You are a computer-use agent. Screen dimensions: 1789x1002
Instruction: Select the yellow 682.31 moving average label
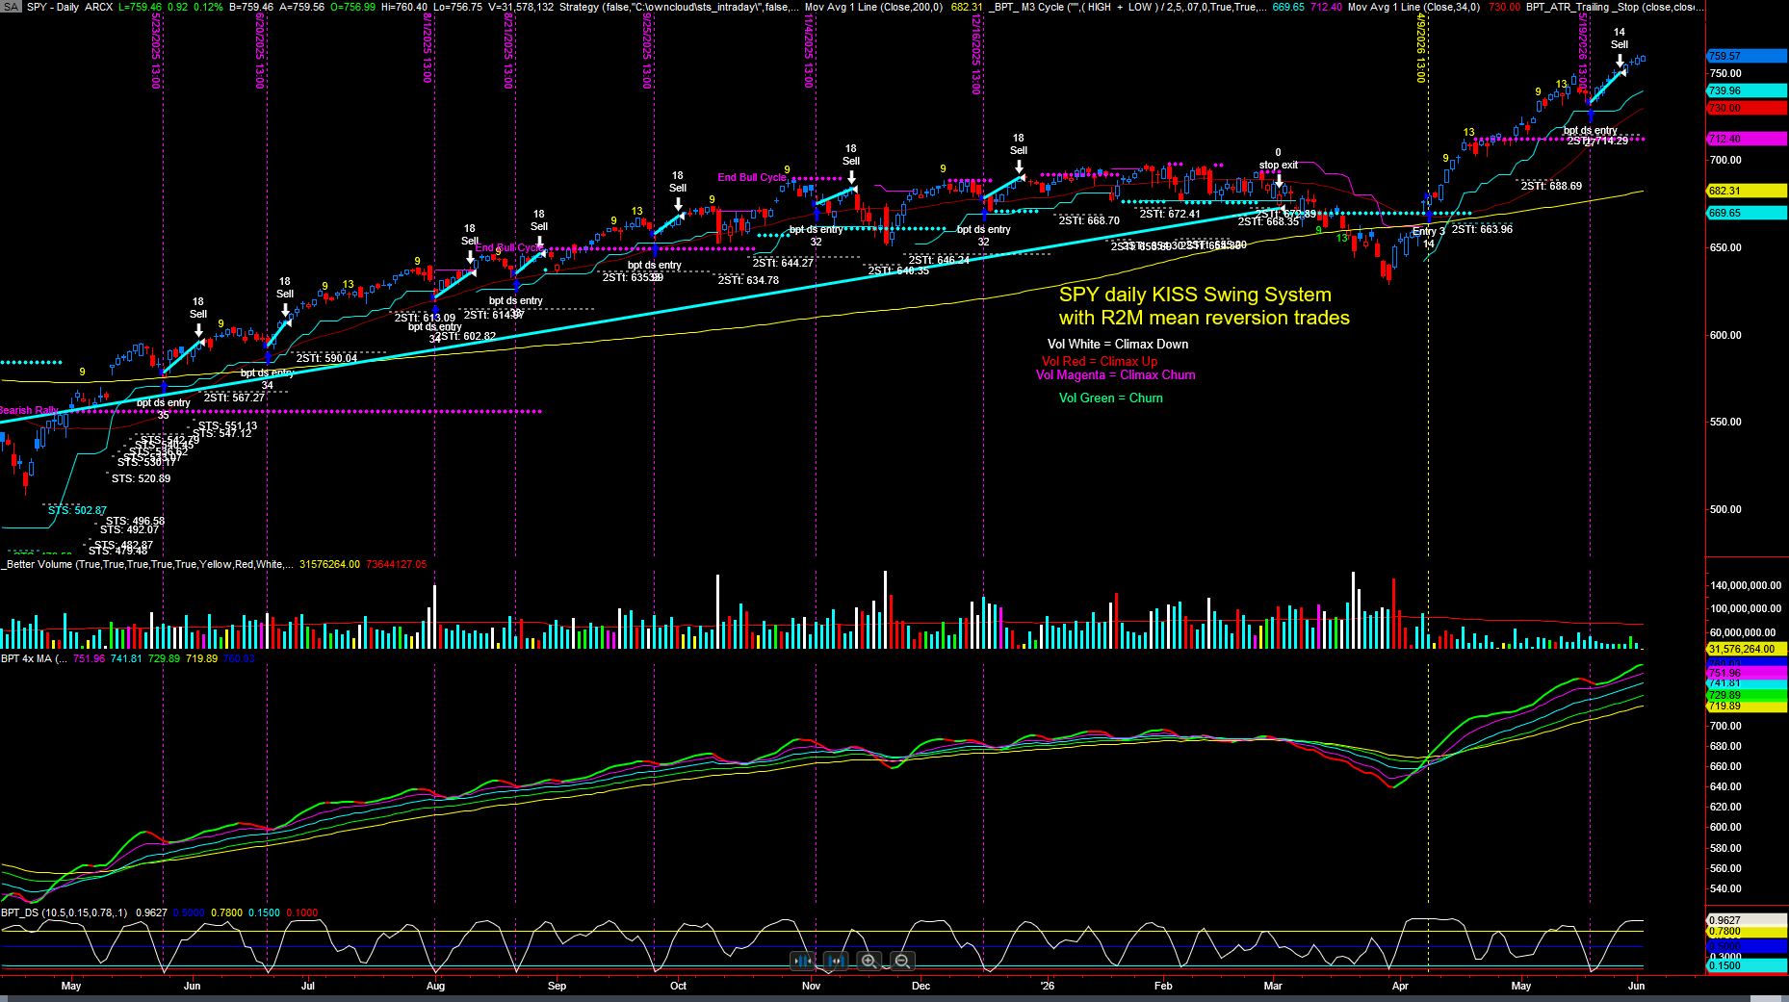[x=1747, y=191]
